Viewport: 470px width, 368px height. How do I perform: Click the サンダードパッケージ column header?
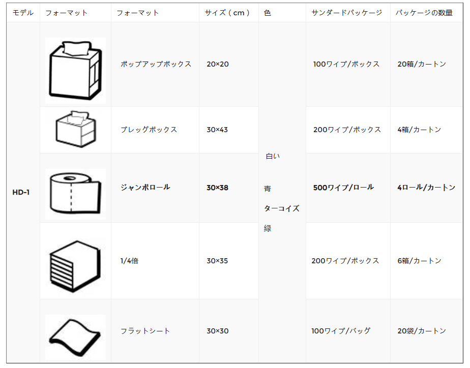point(347,13)
